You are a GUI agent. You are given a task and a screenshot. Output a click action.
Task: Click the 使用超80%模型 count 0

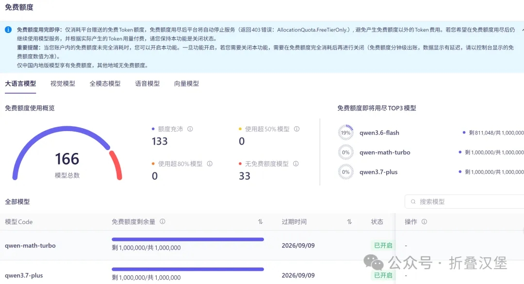click(x=154, y=176)
